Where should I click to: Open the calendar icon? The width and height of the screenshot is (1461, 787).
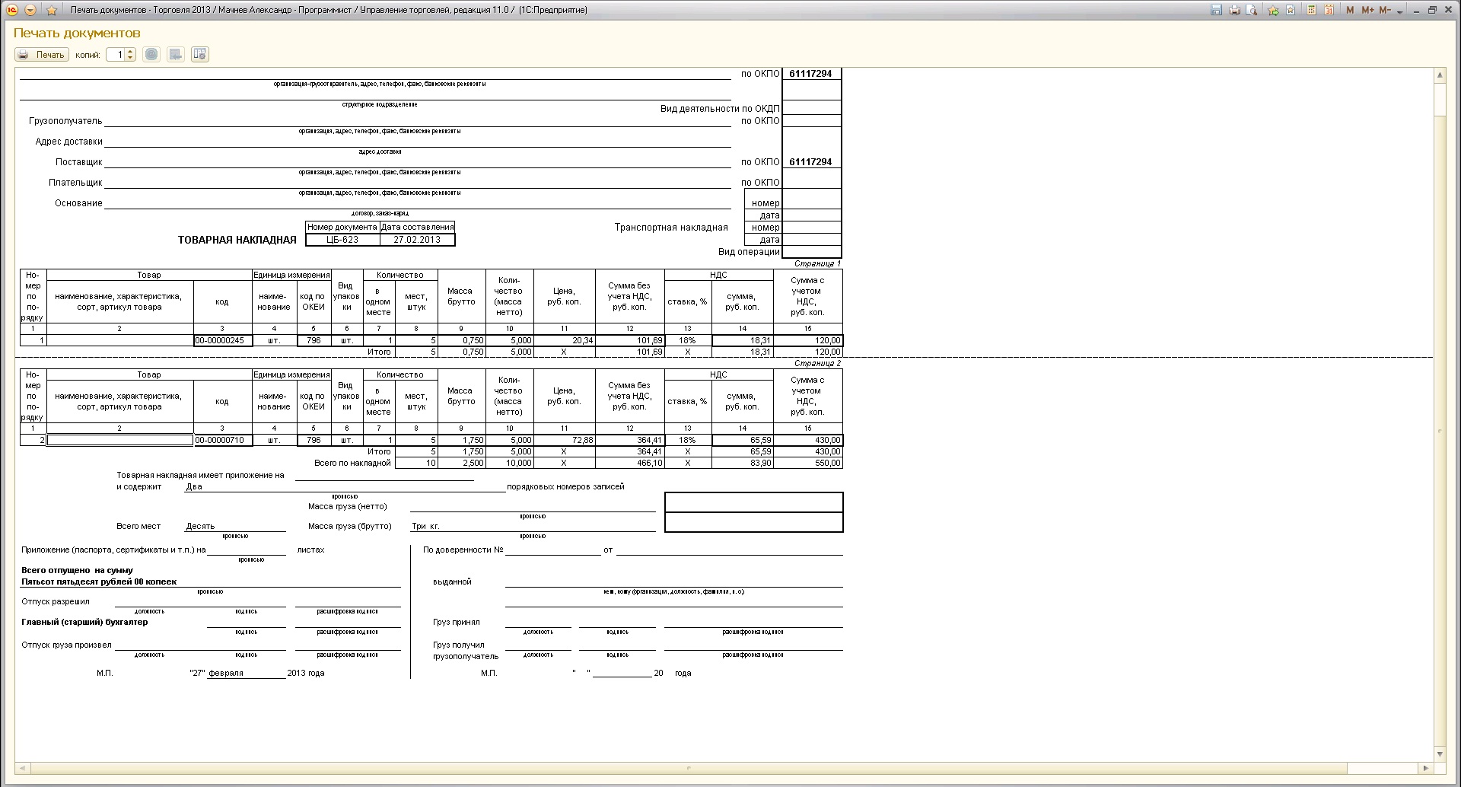(1329, 10)
